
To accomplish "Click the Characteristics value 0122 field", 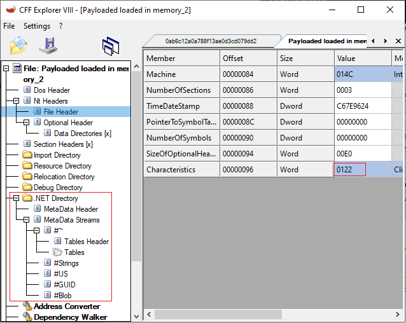I will pyautogui.click(x=350, y=170).
